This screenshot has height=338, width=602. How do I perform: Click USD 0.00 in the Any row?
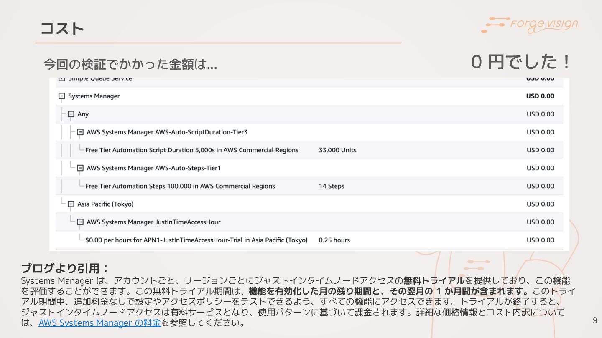(x=540, y=114)
